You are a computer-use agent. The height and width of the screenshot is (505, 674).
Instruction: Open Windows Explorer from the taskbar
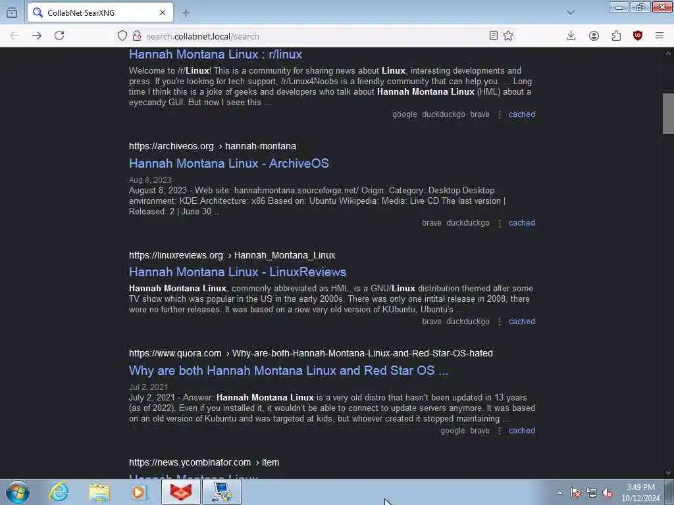tap(100, 493)
